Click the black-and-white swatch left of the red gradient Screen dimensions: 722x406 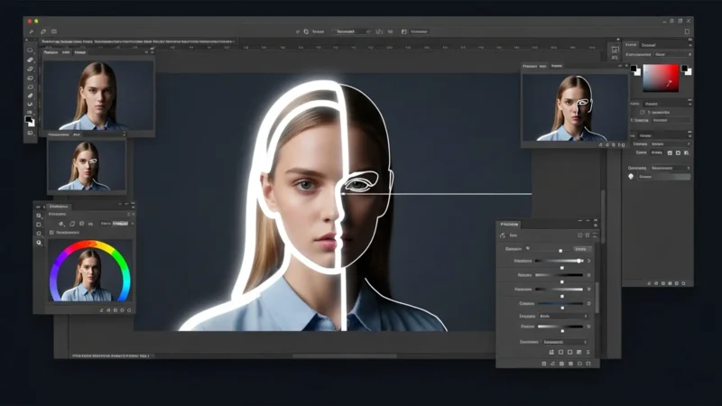coord(635,70)
